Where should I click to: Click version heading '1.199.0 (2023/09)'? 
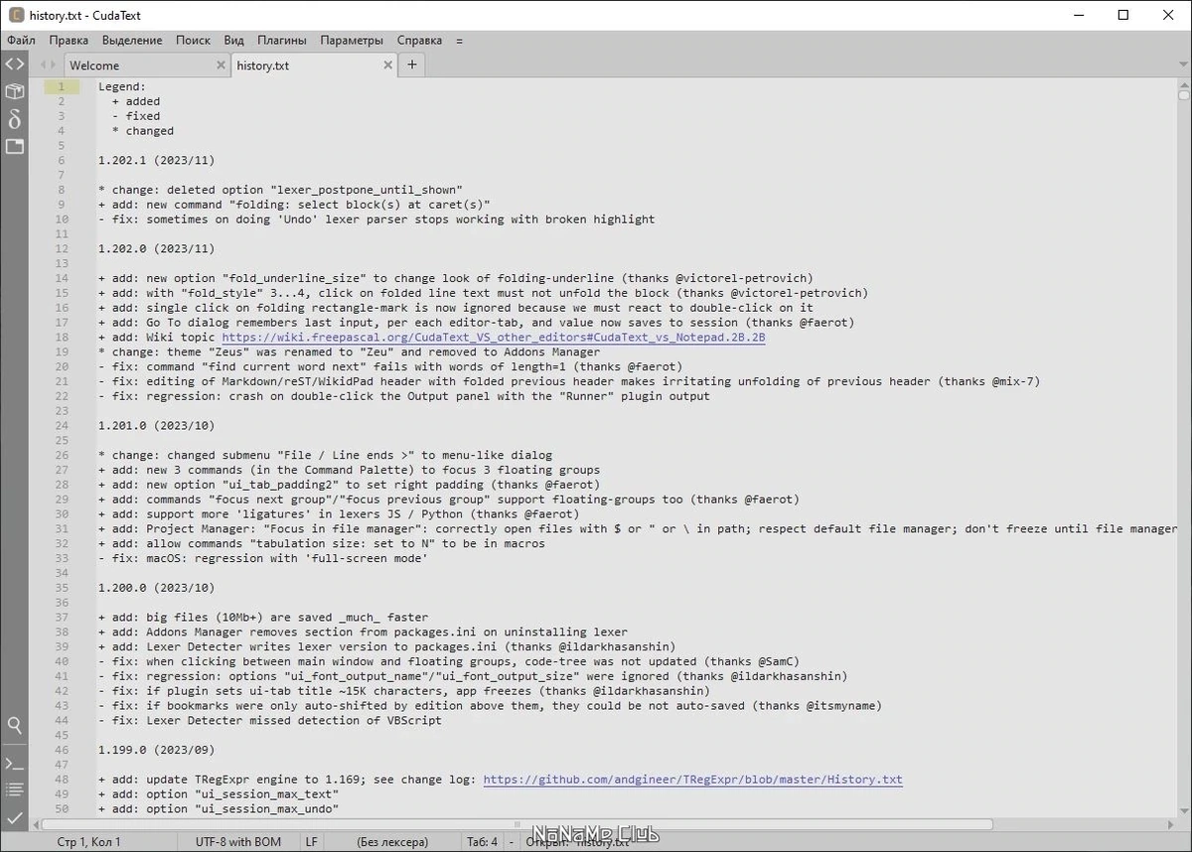coord(156,750)
